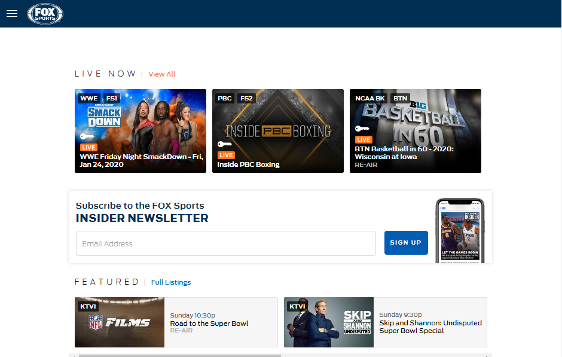Image resolution: width=562 pixels, height=357 pixels.
Task: Open WWE Friday Night SmackDown title
Action: tap(141, 161)
